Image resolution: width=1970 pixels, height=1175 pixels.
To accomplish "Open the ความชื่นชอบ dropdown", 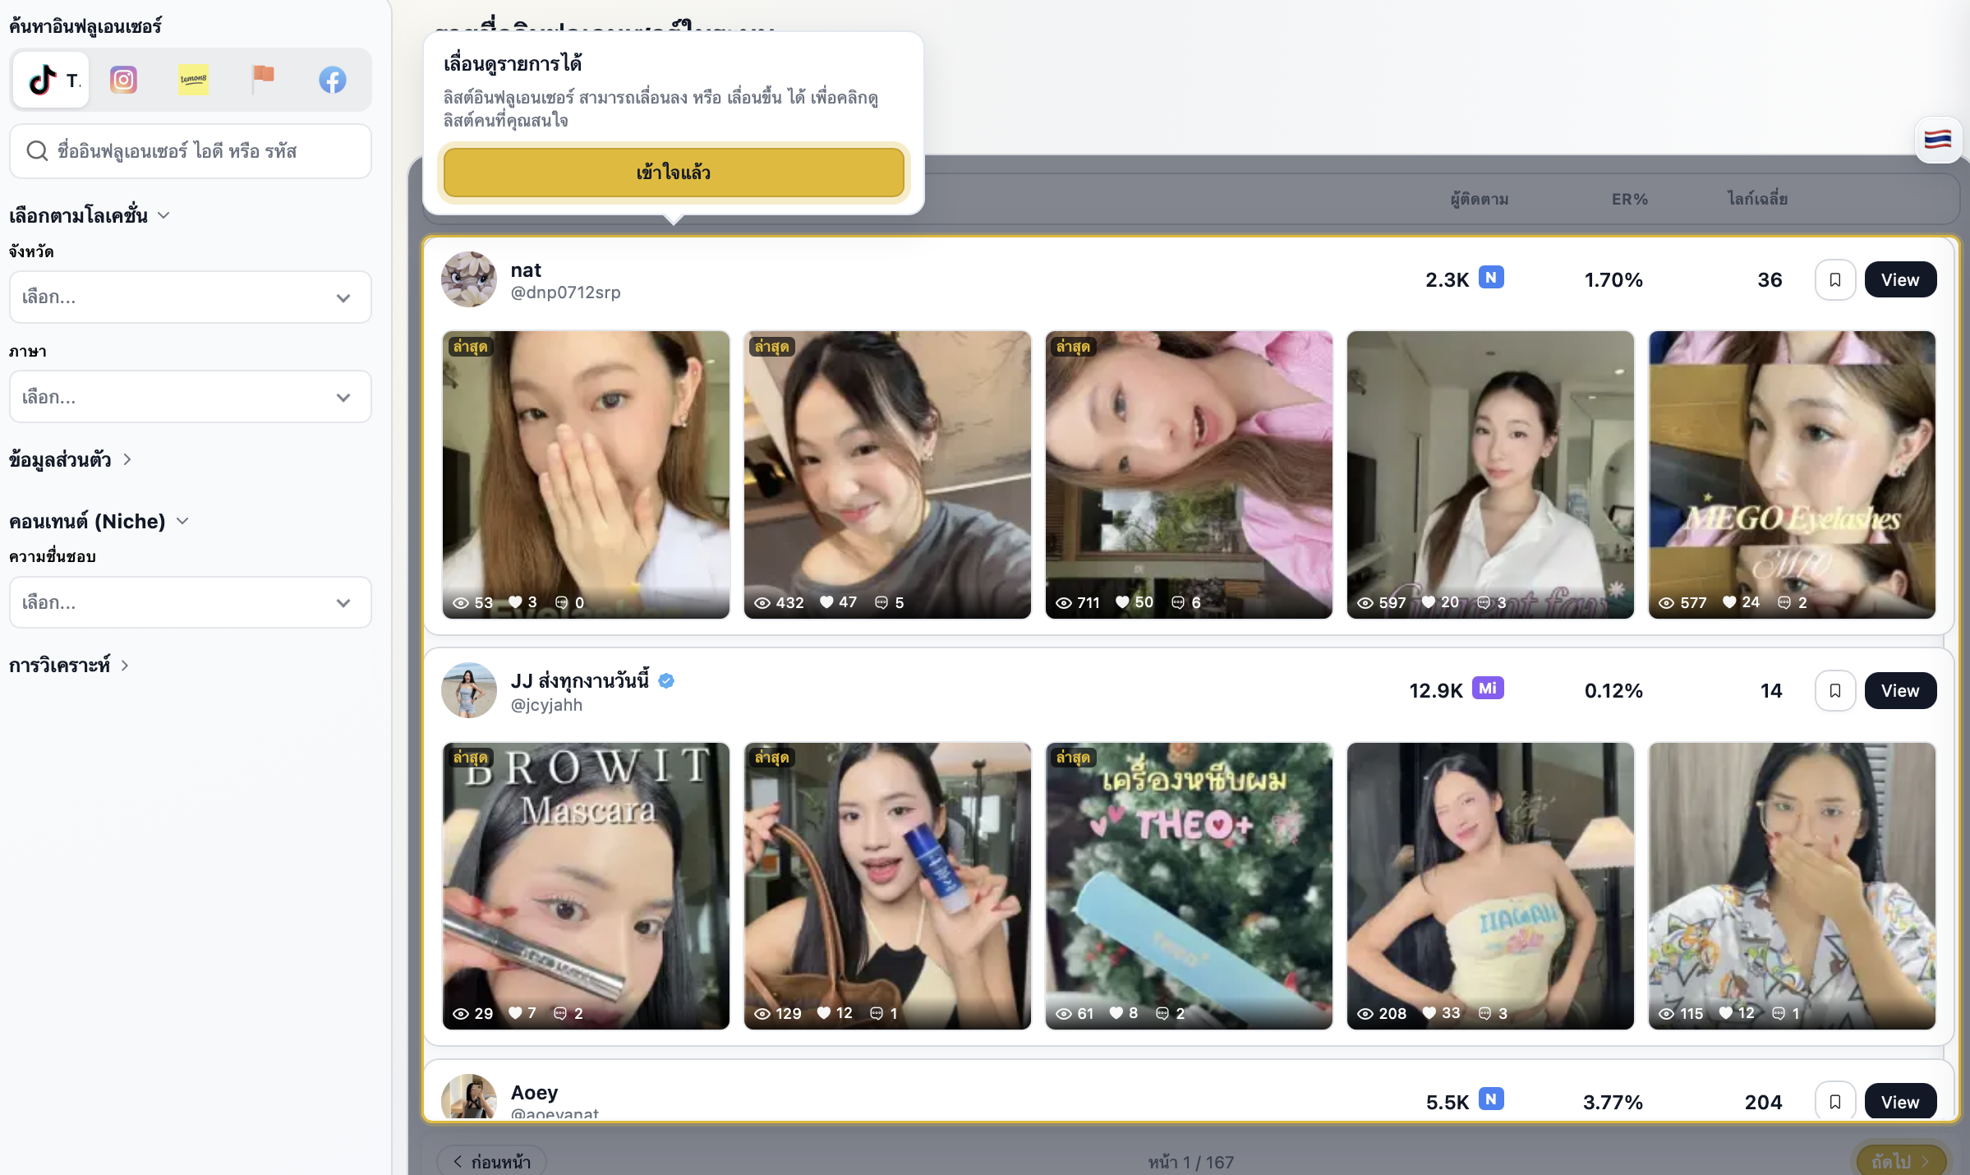I will click(x=191, y=602).
